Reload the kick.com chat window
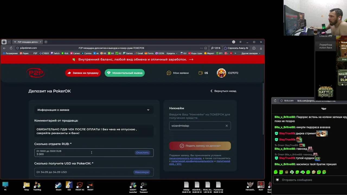The width and height of the screenshot is (347, 195). (x=275, y=101)
